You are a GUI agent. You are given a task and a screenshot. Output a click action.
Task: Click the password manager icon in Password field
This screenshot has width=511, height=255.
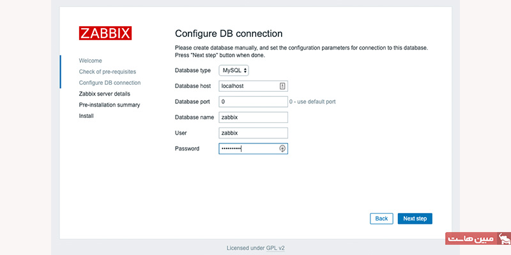282,149
